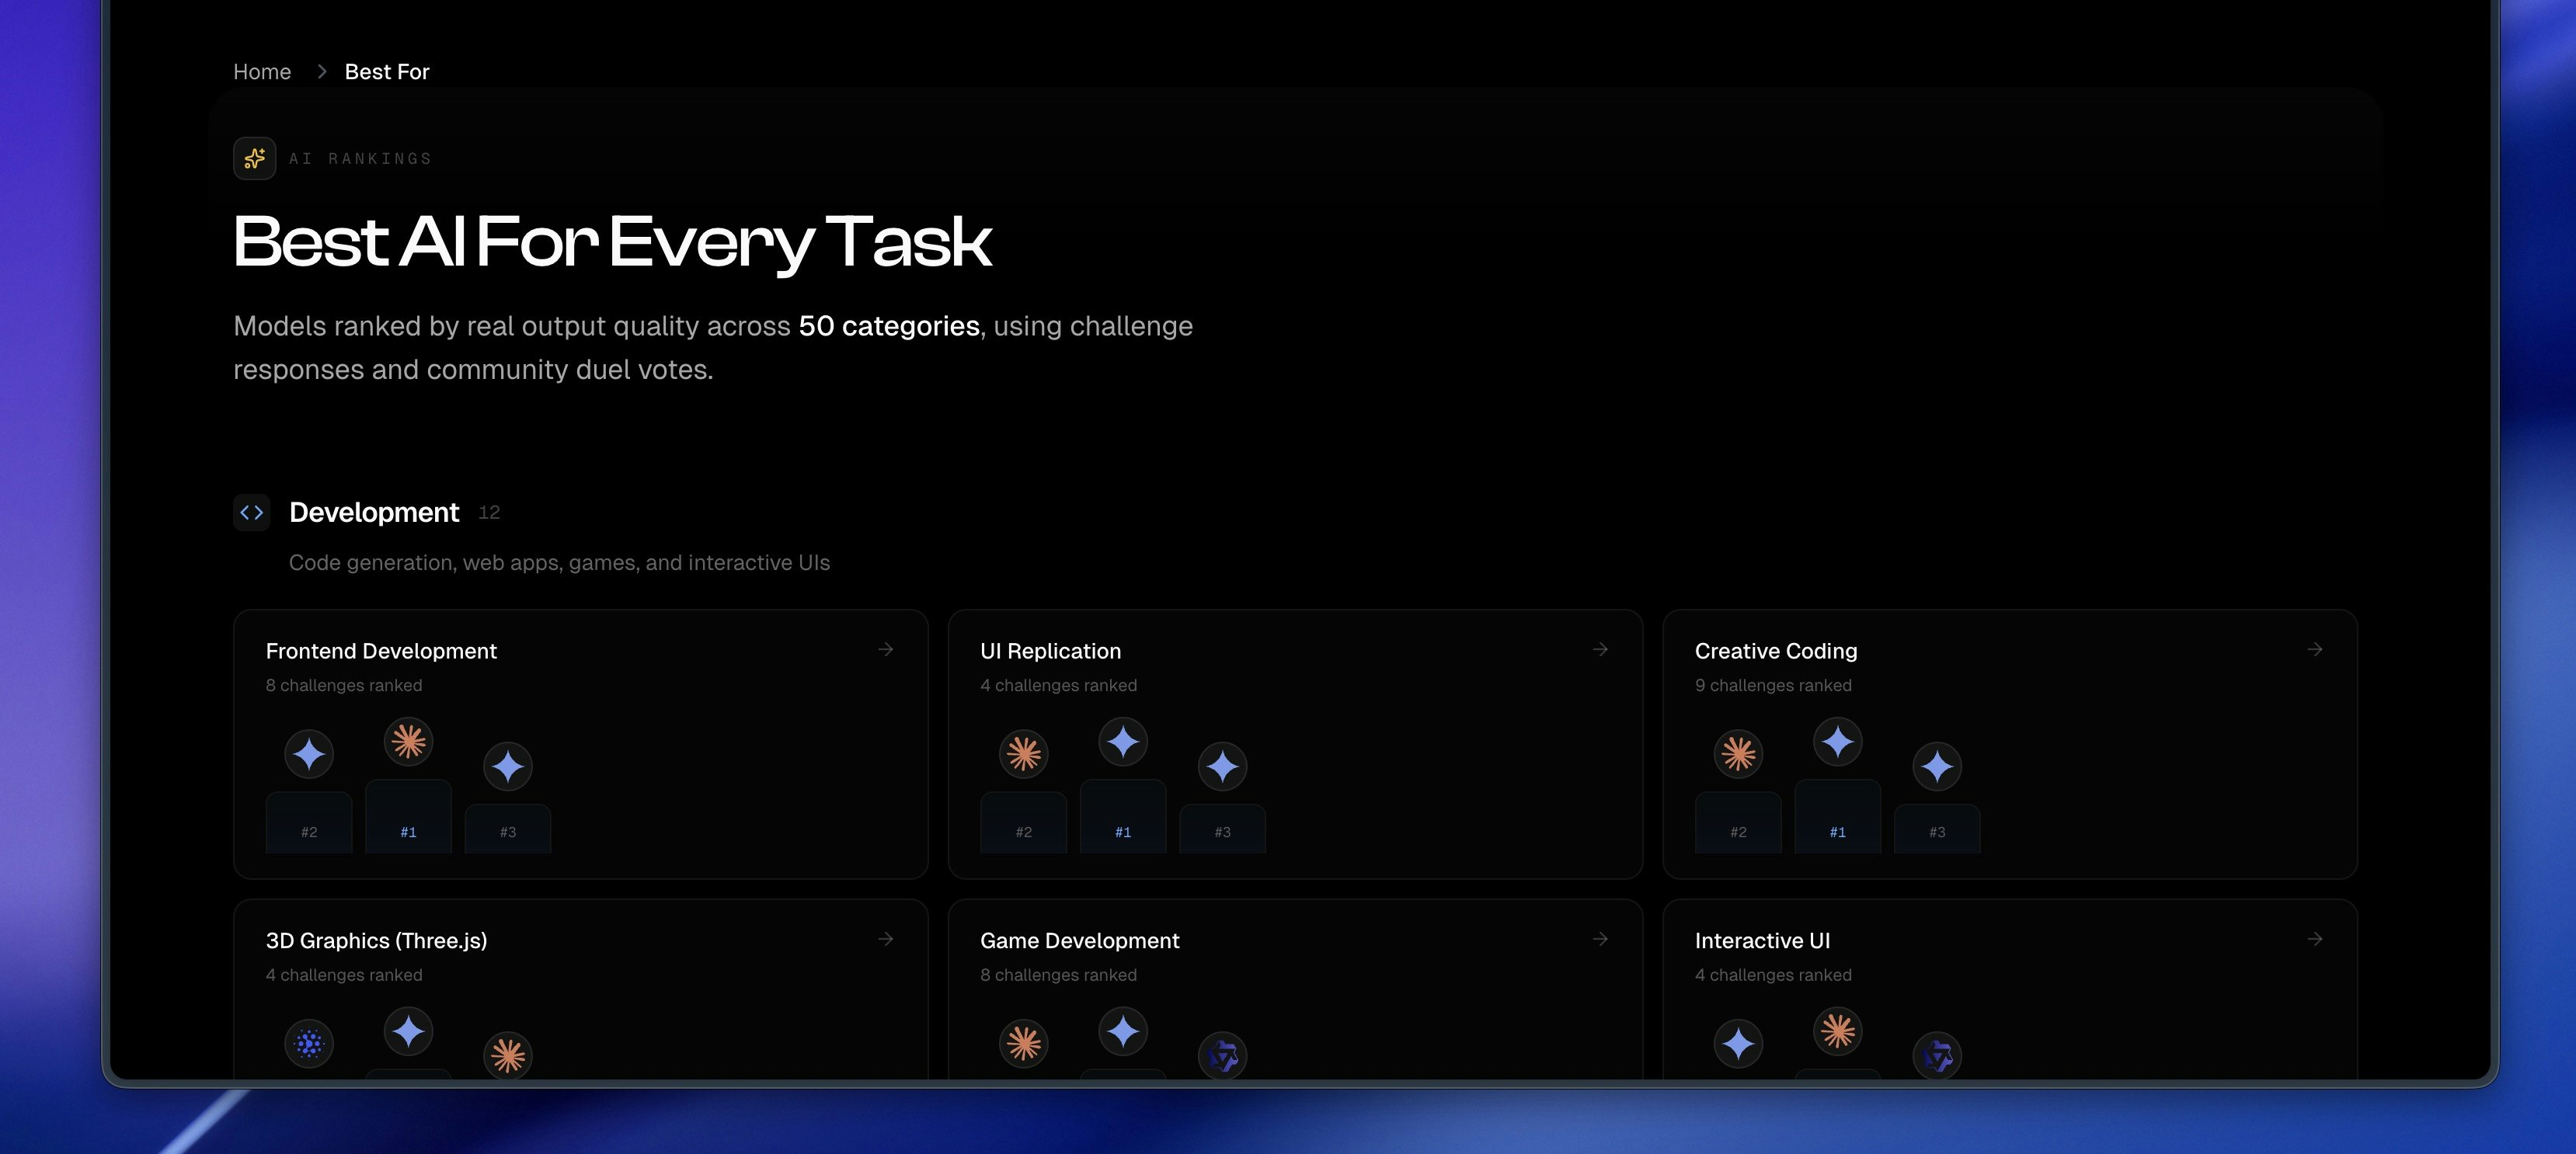Click the Development section heading
Image resolution: width=2576 pixels, height=1154 pixels.
click(x=374, y=512)
